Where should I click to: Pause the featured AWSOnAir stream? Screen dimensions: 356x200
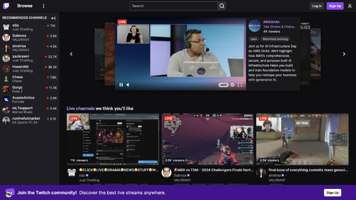pos(121,85)
